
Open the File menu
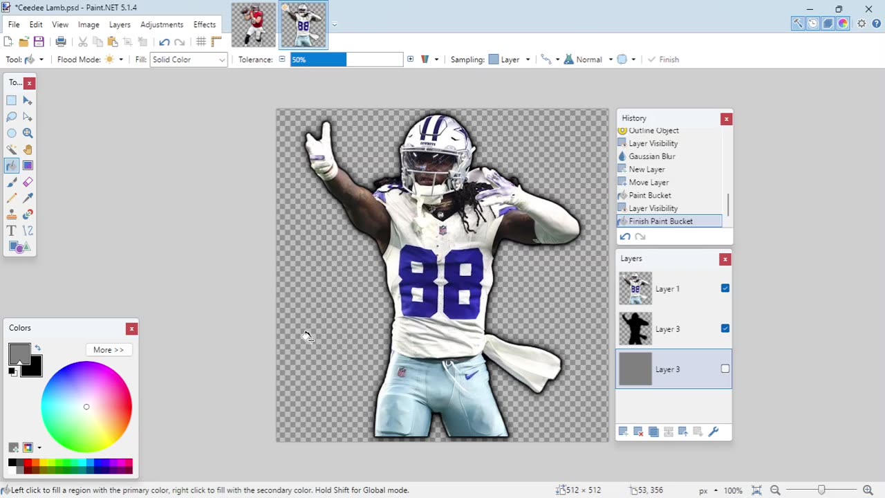14,24
